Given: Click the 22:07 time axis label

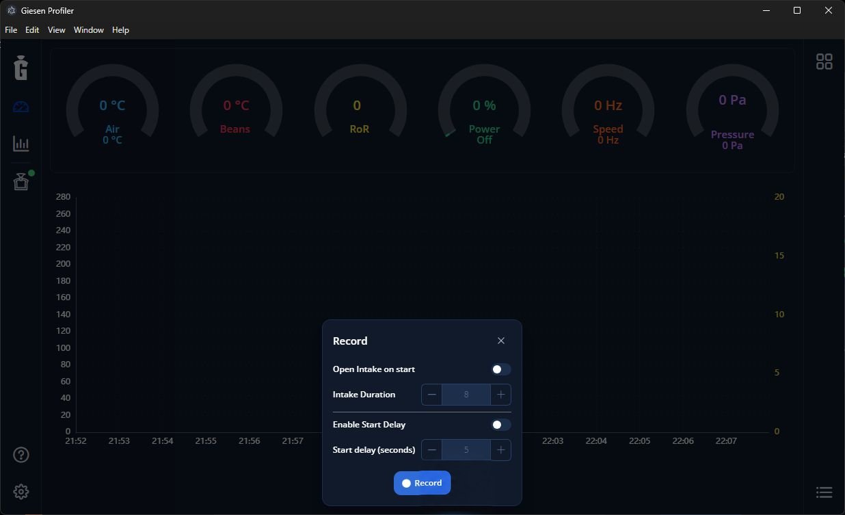Looking at the screenshot, I should coord(726,441).
